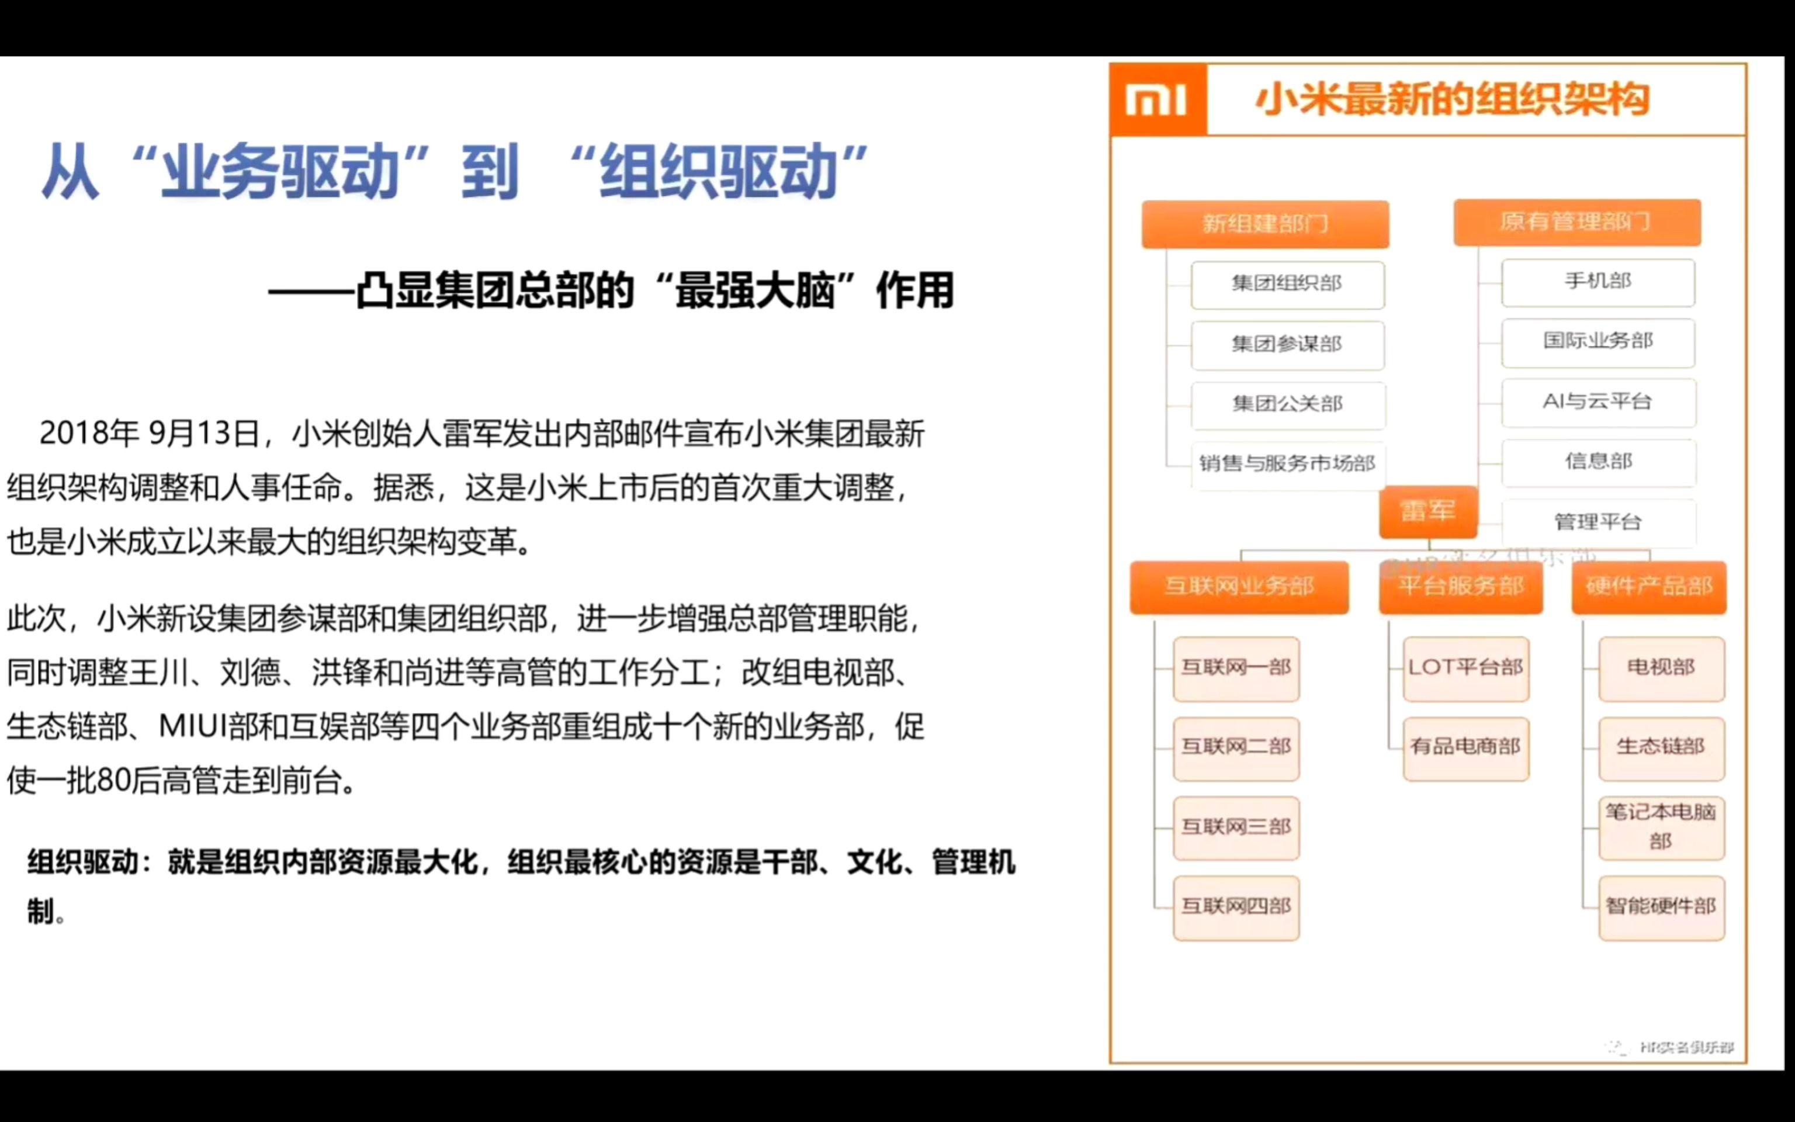
Task: Click the '互联网一部' box
Action: pyautogui.click(x=1236, y=669)
